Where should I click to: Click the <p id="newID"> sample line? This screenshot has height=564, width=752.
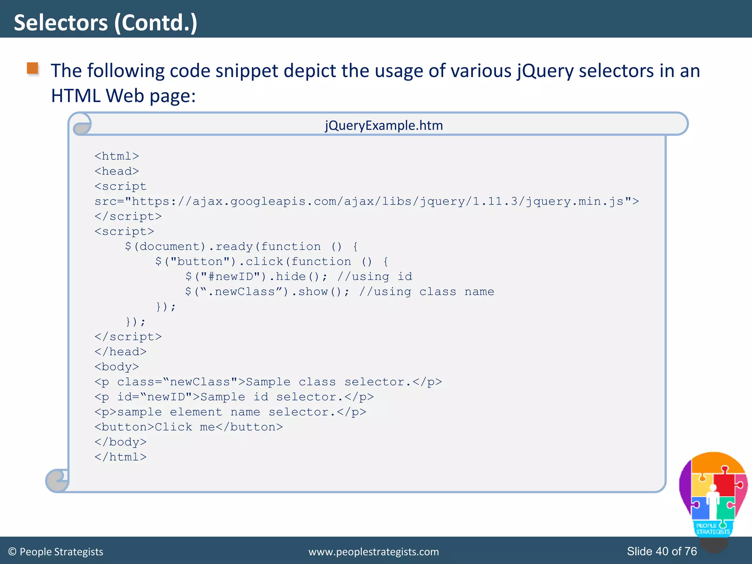tap(234, 397)
